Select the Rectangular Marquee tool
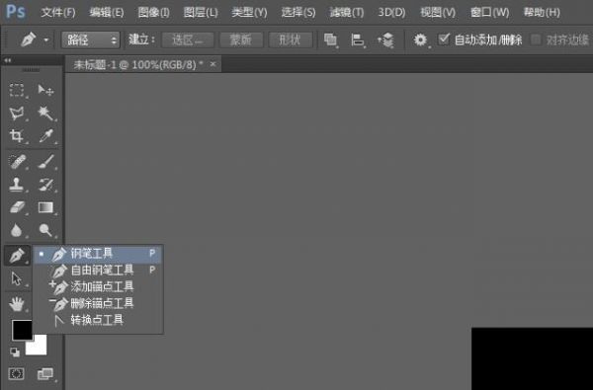This screenshot has height=390, width=593. 17,90
